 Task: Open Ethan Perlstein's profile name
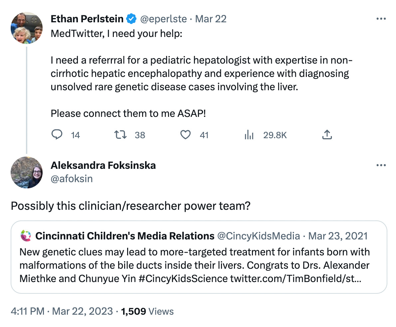87,19
